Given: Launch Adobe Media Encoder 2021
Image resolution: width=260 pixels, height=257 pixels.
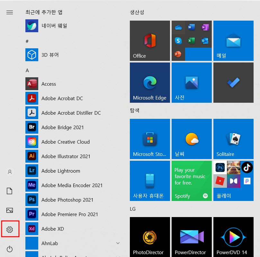Looking at the screenshot, I should (x=73, y=185).
